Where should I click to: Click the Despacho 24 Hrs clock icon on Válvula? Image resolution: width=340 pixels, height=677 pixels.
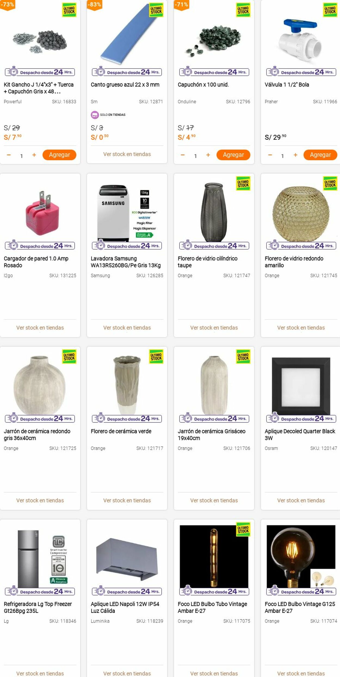pos(274,72)
